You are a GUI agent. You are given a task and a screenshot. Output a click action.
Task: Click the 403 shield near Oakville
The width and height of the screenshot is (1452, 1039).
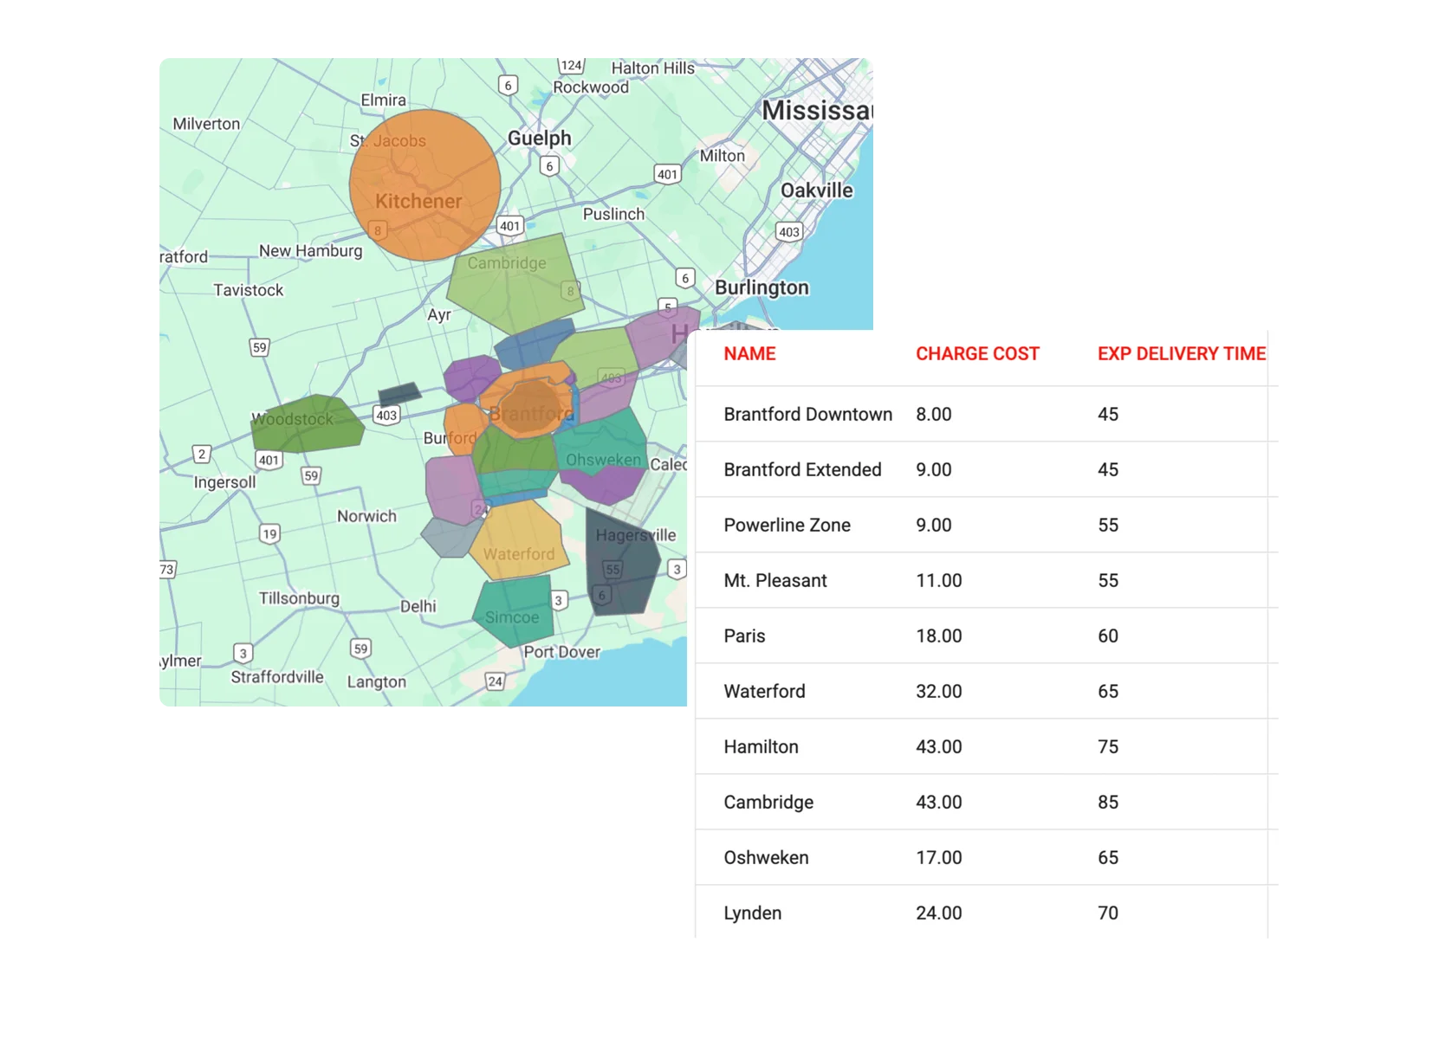click(788, 232)
